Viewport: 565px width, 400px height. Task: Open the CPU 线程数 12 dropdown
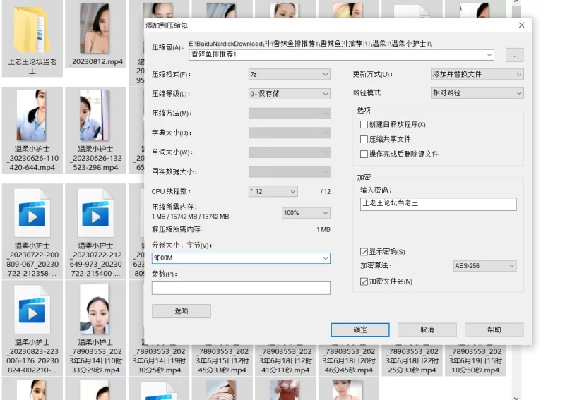[273, 192]
